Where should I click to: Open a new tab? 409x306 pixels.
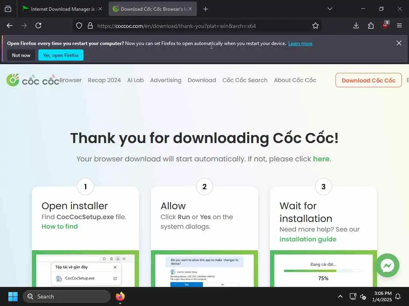[206, 9]
